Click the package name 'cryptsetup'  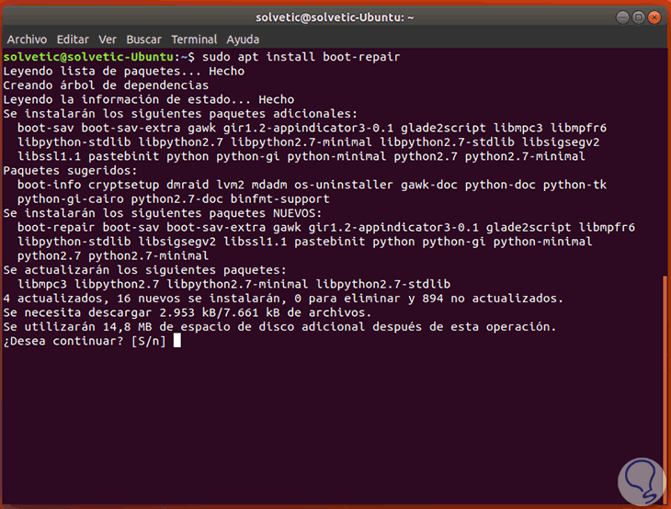tap(124, 185)
